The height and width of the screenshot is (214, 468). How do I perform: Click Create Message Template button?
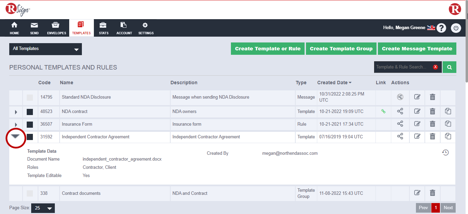[x=417, y=49]
